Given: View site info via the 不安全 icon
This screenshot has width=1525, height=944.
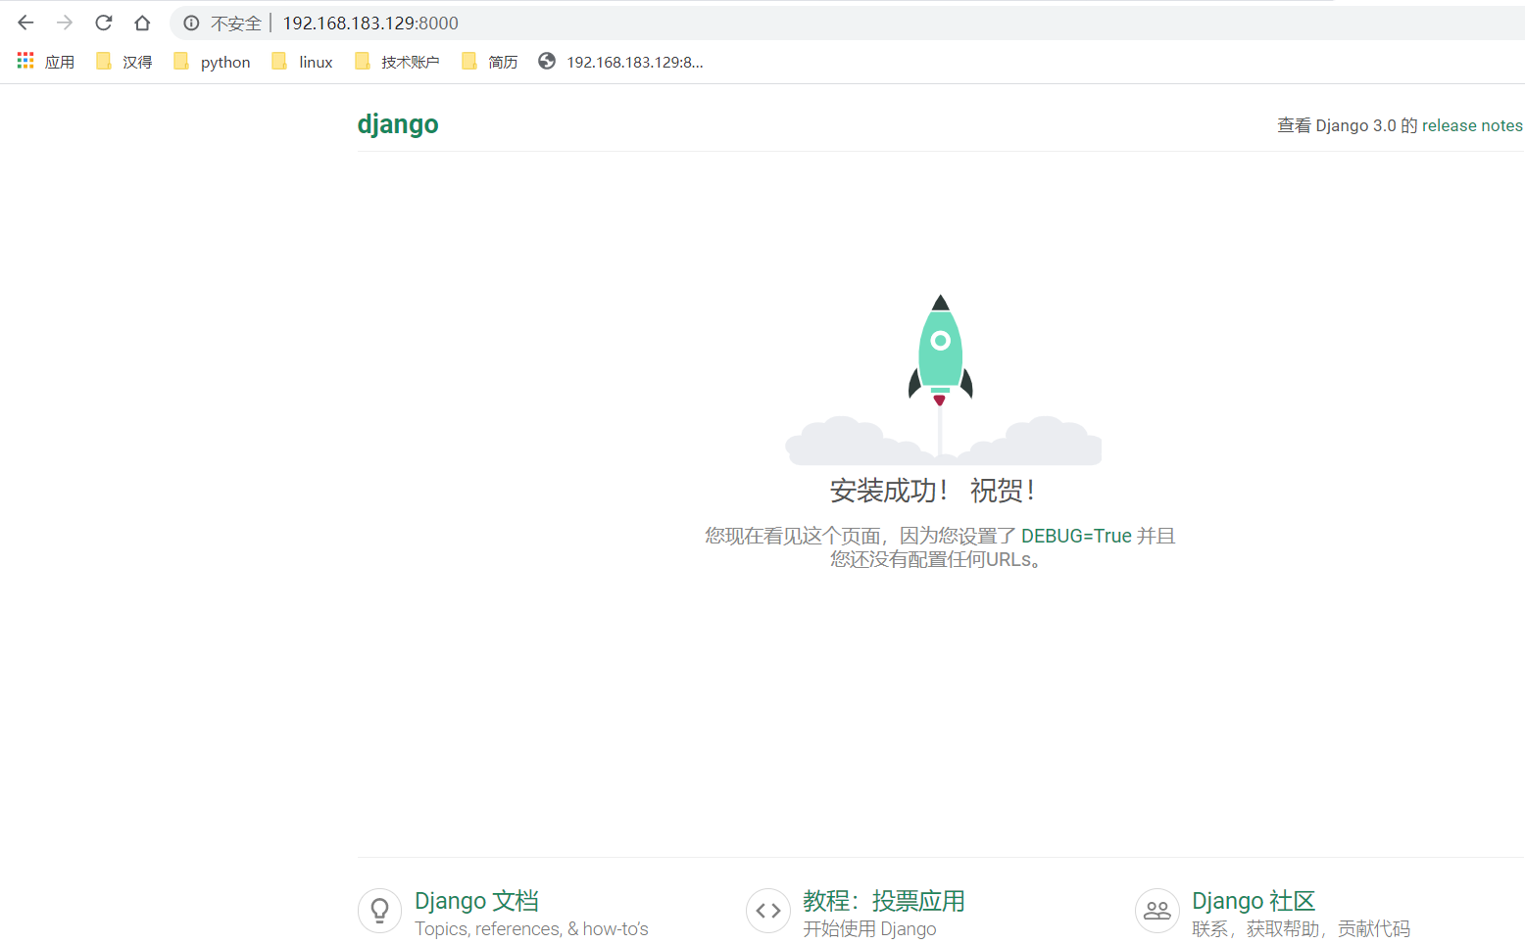Looking at the screenshot, I should tap(192, 24).
